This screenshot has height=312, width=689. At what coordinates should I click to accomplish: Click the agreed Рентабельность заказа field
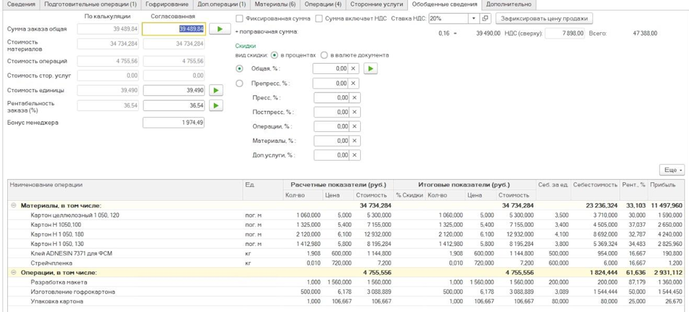[174, 106]
